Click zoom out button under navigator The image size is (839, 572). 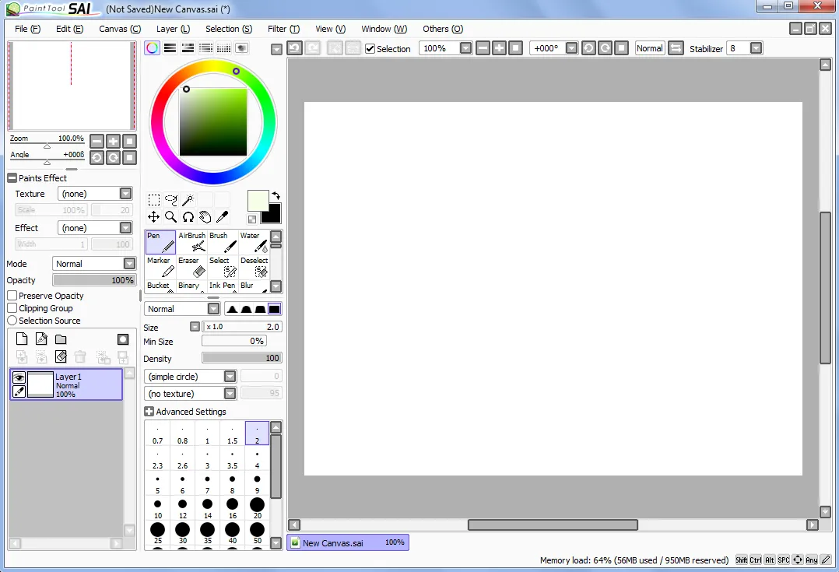pos(97,142)
